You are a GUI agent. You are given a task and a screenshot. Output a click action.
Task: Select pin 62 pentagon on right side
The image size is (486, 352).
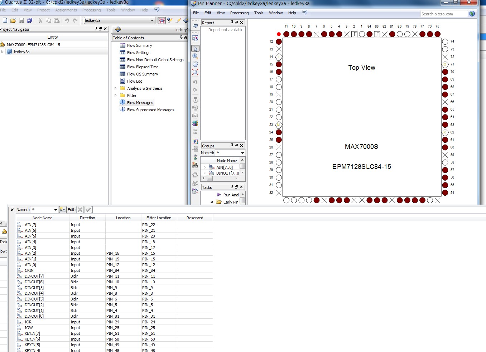click(x=445, y=132)
